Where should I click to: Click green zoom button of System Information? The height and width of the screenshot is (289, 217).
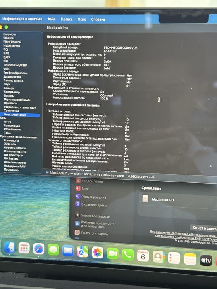coord(6,27)
